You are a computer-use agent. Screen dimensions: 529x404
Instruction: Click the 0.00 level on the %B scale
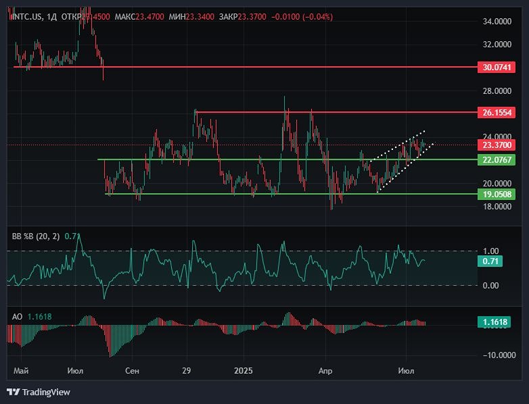click(491, 285)
